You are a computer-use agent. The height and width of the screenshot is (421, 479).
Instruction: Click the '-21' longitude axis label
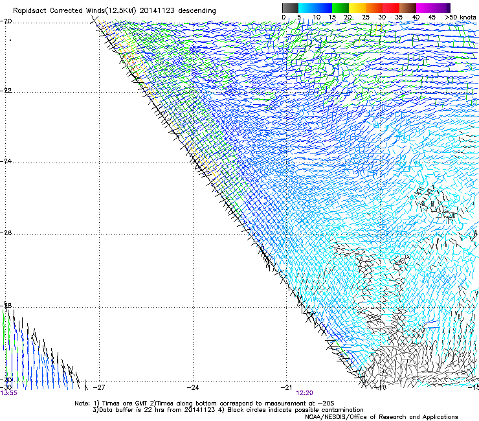pyautogui.click(x=286, y=387)
